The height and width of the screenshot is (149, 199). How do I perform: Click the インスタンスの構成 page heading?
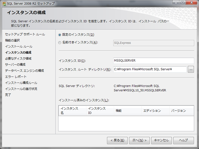[26, 13]
